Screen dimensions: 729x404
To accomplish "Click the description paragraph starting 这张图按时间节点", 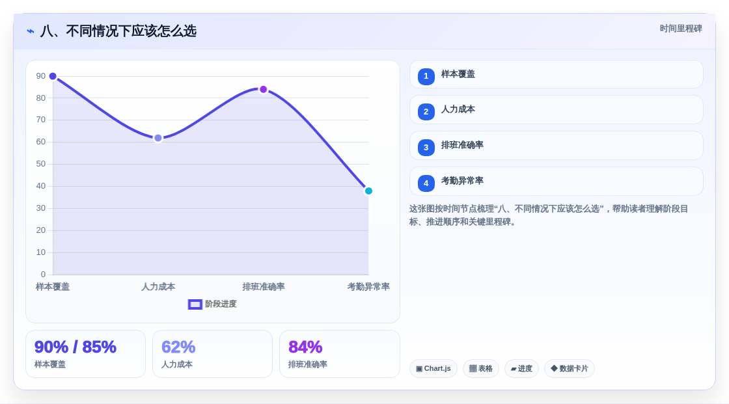I will tap(549, 215).
